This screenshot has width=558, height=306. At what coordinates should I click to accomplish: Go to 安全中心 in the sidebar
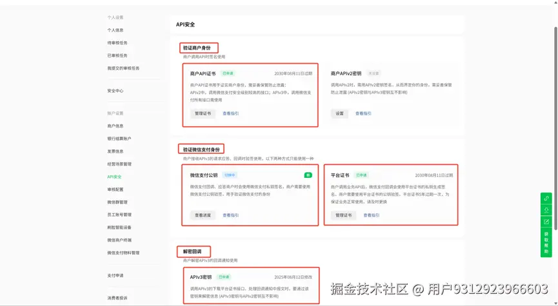115,91
